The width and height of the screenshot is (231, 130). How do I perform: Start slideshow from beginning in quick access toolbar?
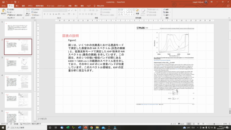pos(15,2)
